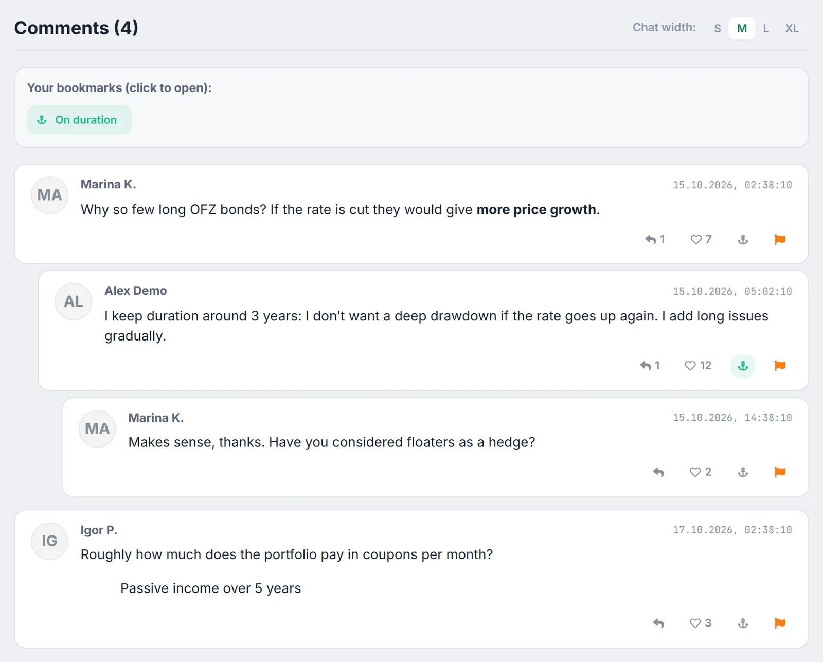823x662 pixels.
Task: Click timestamp 15.10.2026, 14:38:10
Action: [x=732, y=418]
